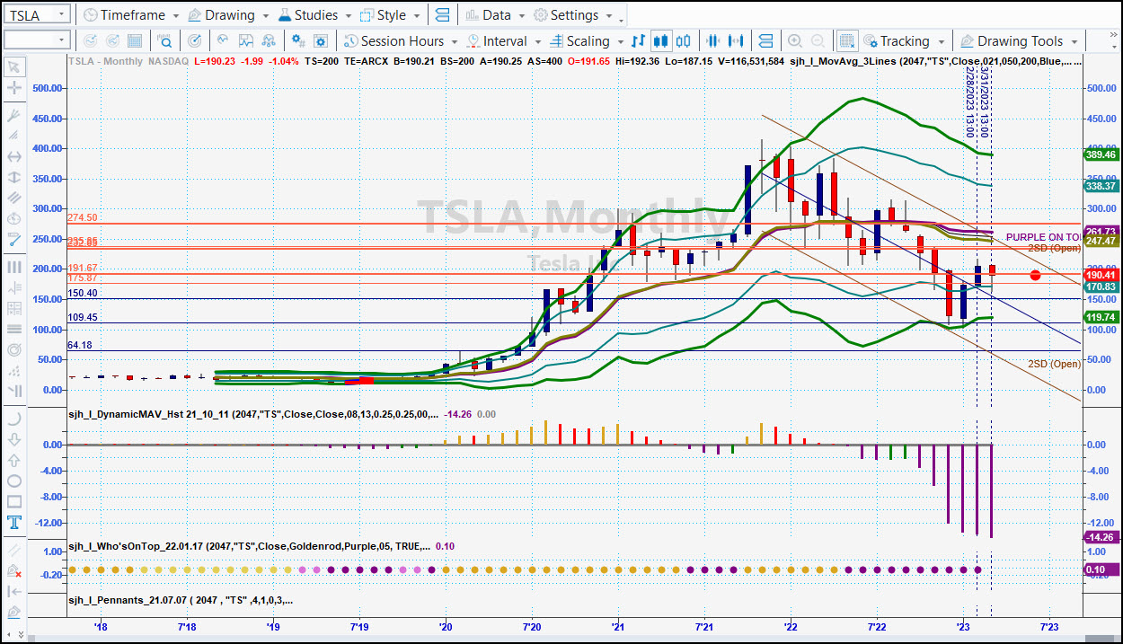Switch to solid candlestick chart style
Viewport: 1123px width, 644px height.
[661, 41]
